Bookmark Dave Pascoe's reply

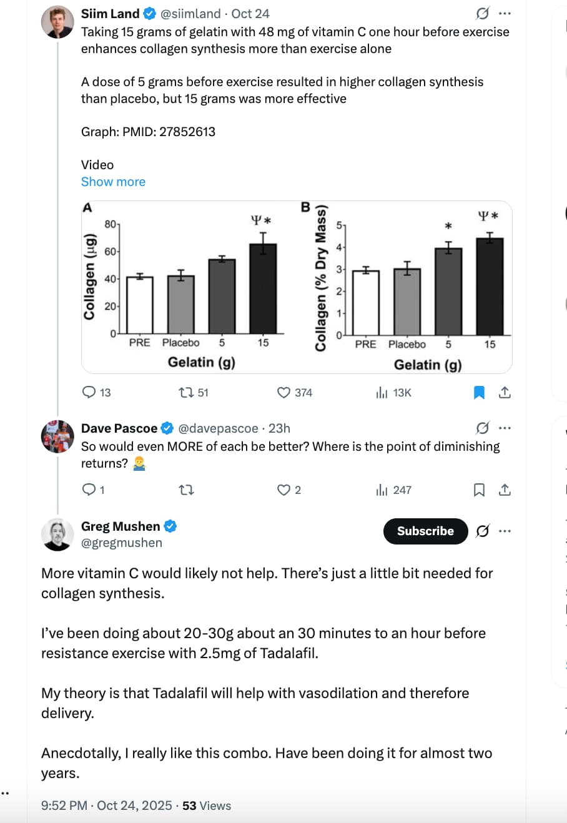(479, 490)
